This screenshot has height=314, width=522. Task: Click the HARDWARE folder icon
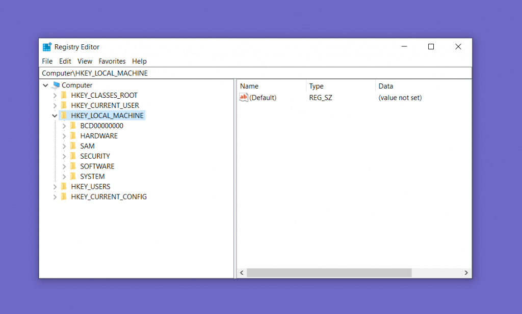73,136
